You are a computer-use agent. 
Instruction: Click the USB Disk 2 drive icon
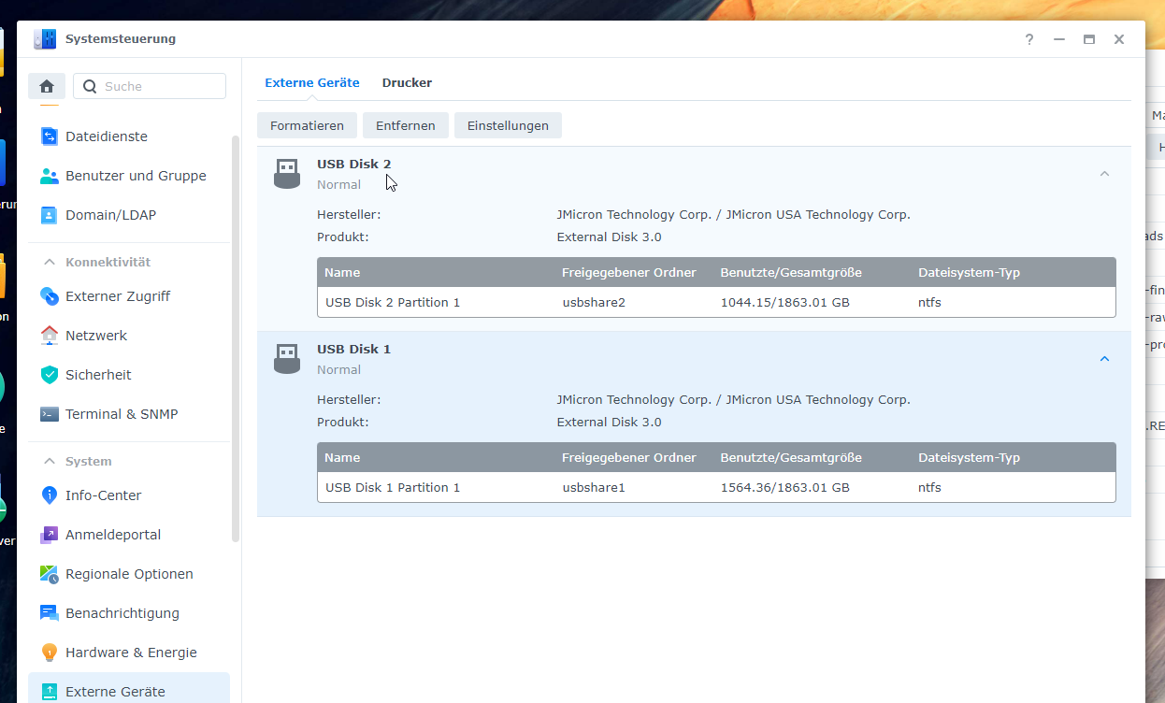(x=287, y=174)
